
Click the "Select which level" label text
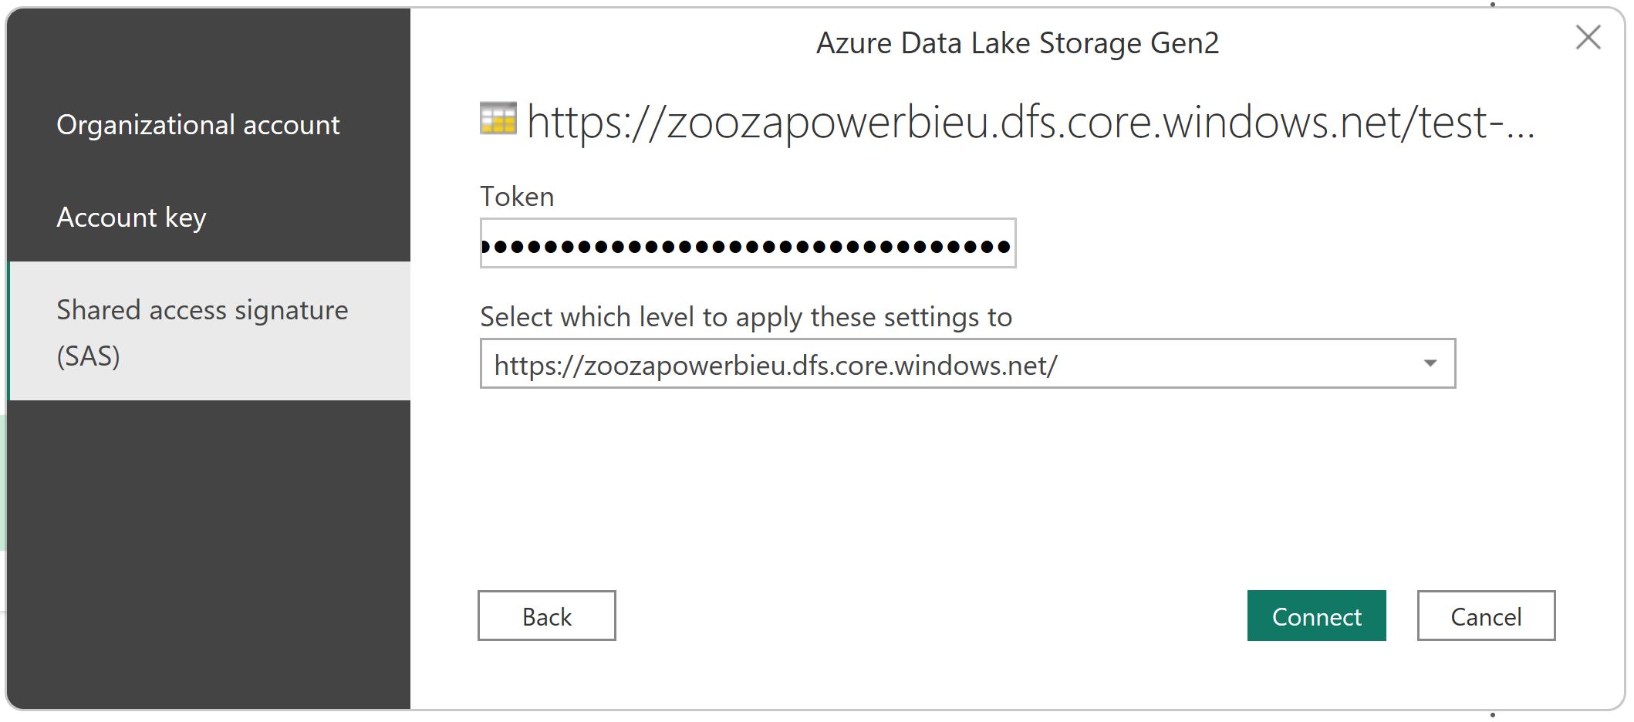pos(746,317)
